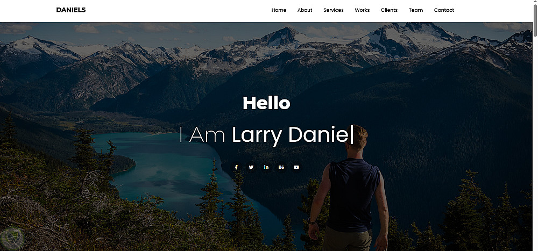Open the Contact nav link
The height and width of the screenshot is (251, 538).
coord(444,10)
